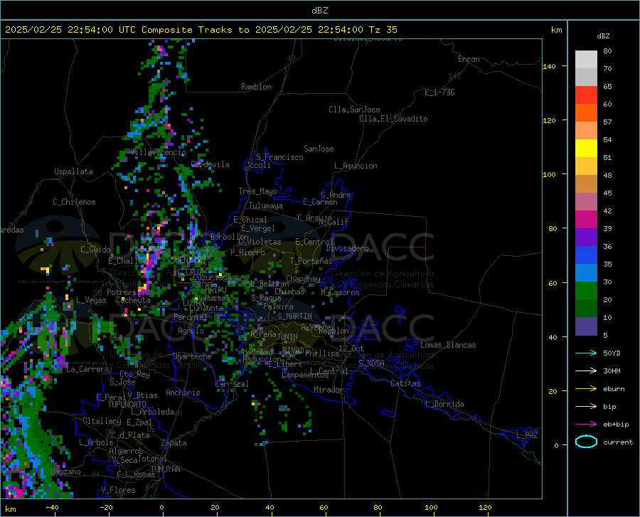Click the Clla.El_Cavadito map label
Image resolution: width=640 pixels, height=517 pixels.
(393, 119)
